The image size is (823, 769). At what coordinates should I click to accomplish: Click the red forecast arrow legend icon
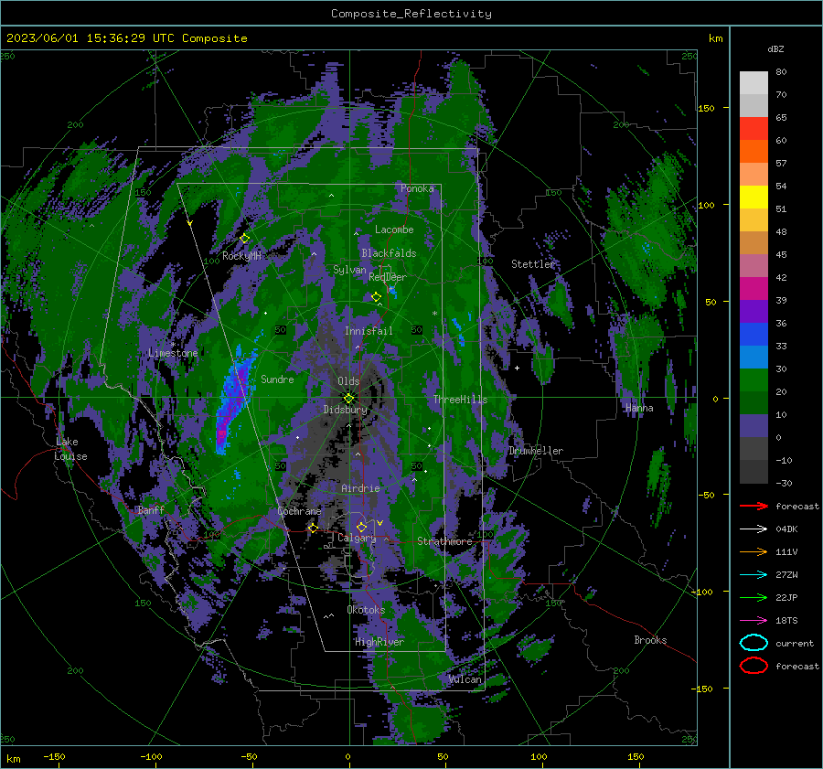coord(754,506)
